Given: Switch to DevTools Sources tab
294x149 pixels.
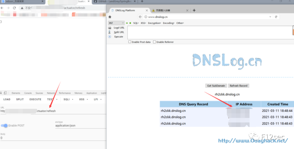Looking at the screenshot, I should (x=39, y=93).
